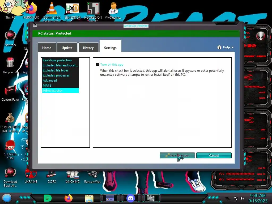Click the network tray icon
Image resolution: width=272 pixels, height=204 pixels.
pos(236,198)
